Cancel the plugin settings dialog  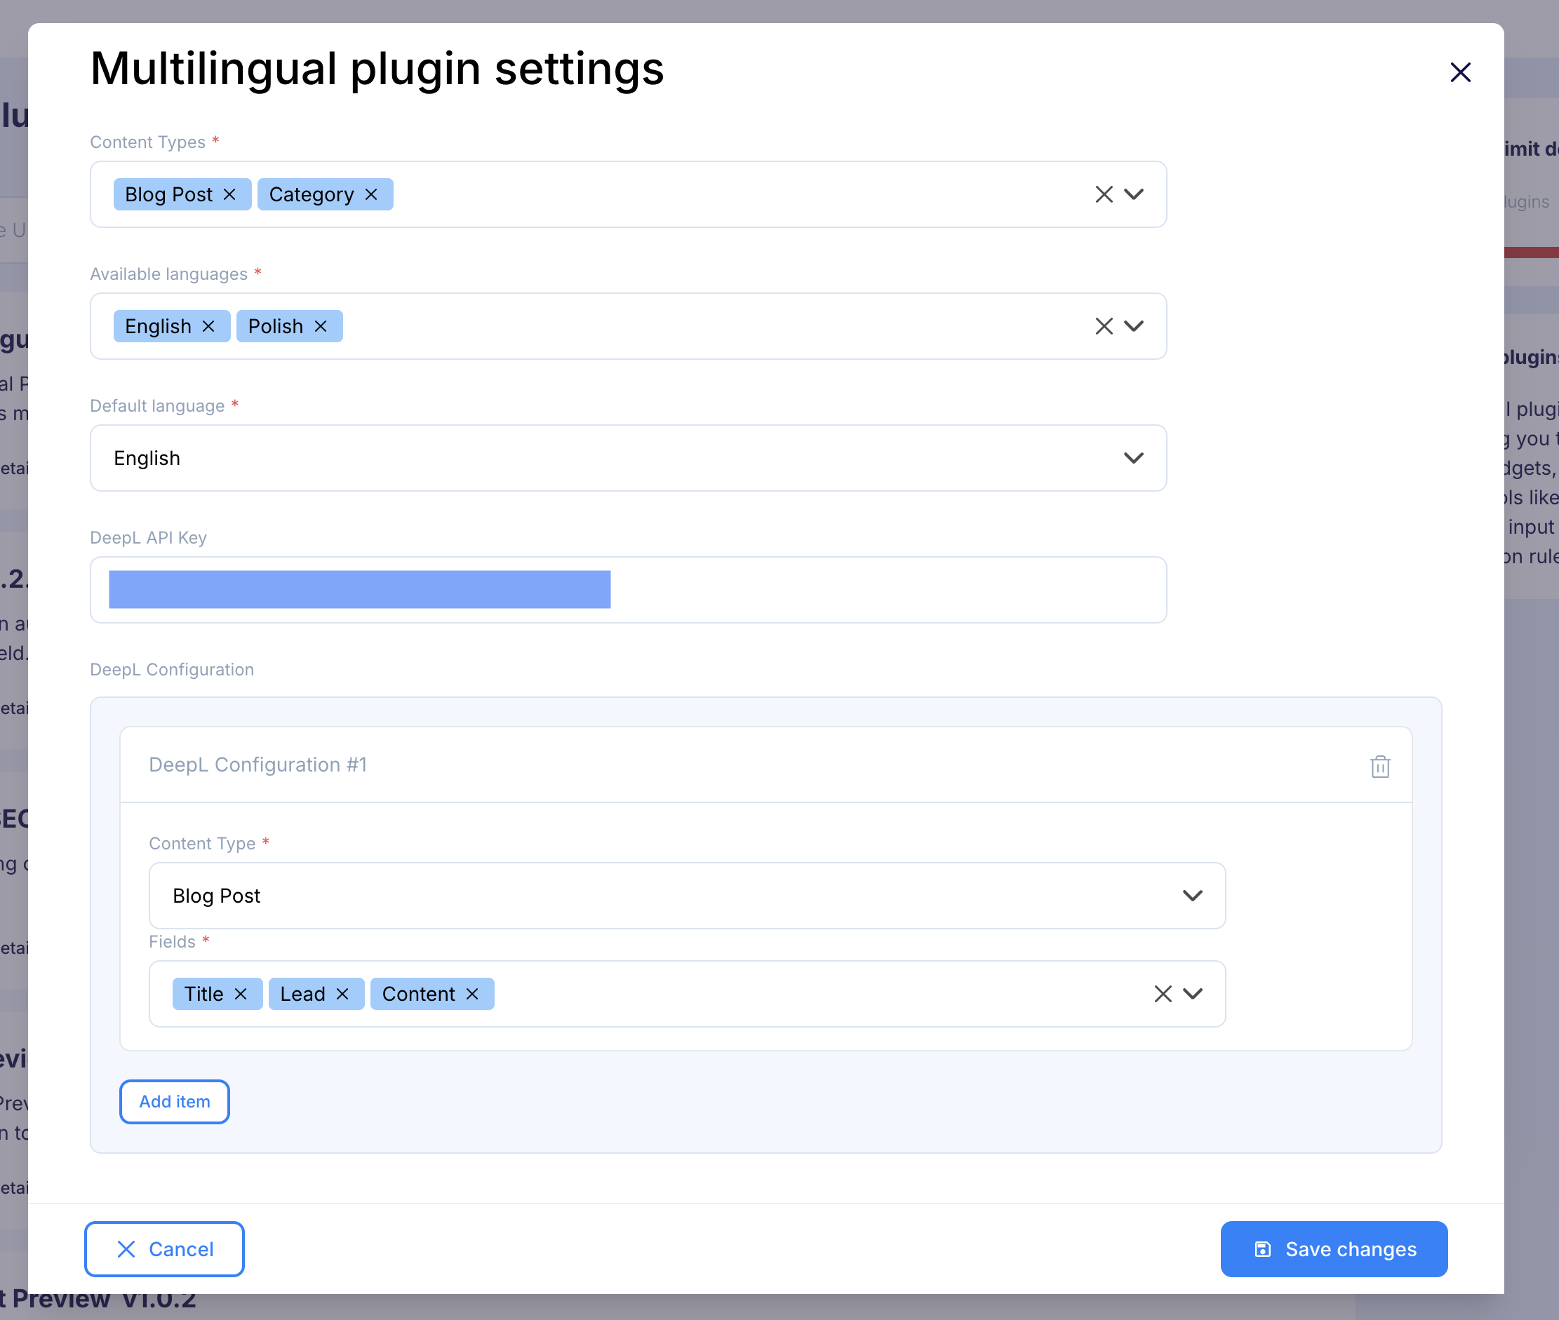coord(165,1249)
